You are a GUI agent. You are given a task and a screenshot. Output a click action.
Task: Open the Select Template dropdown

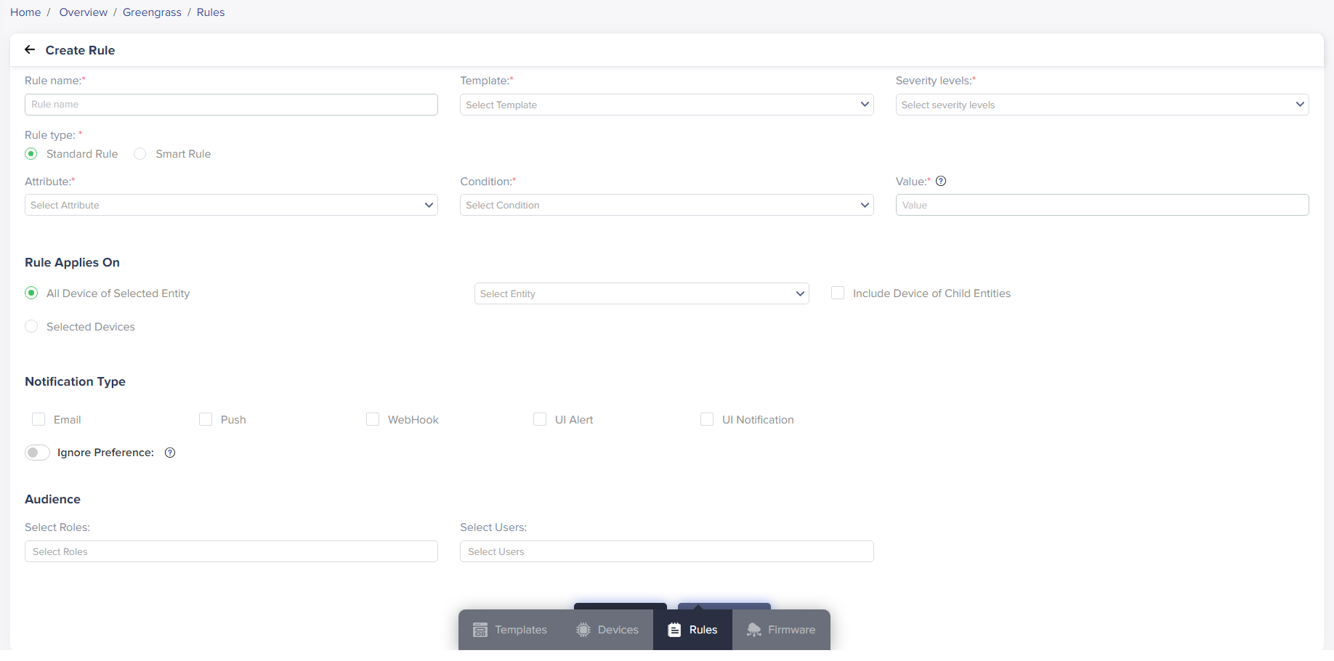(666, 105)
